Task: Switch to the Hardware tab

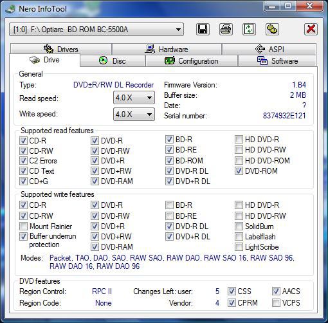Action: pos(167,49)
